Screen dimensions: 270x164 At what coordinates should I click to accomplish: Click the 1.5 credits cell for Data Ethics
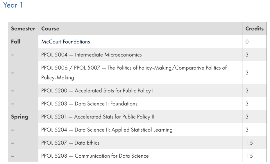(x=254, y=143)
